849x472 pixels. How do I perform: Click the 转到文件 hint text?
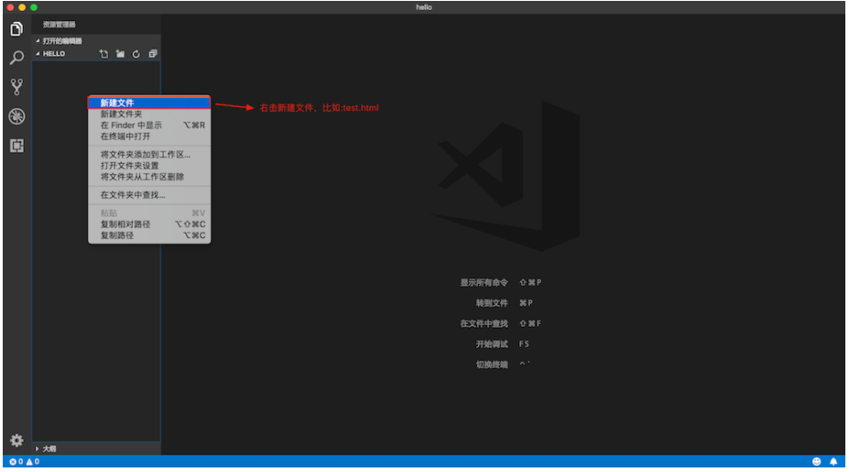click(493, 303)
